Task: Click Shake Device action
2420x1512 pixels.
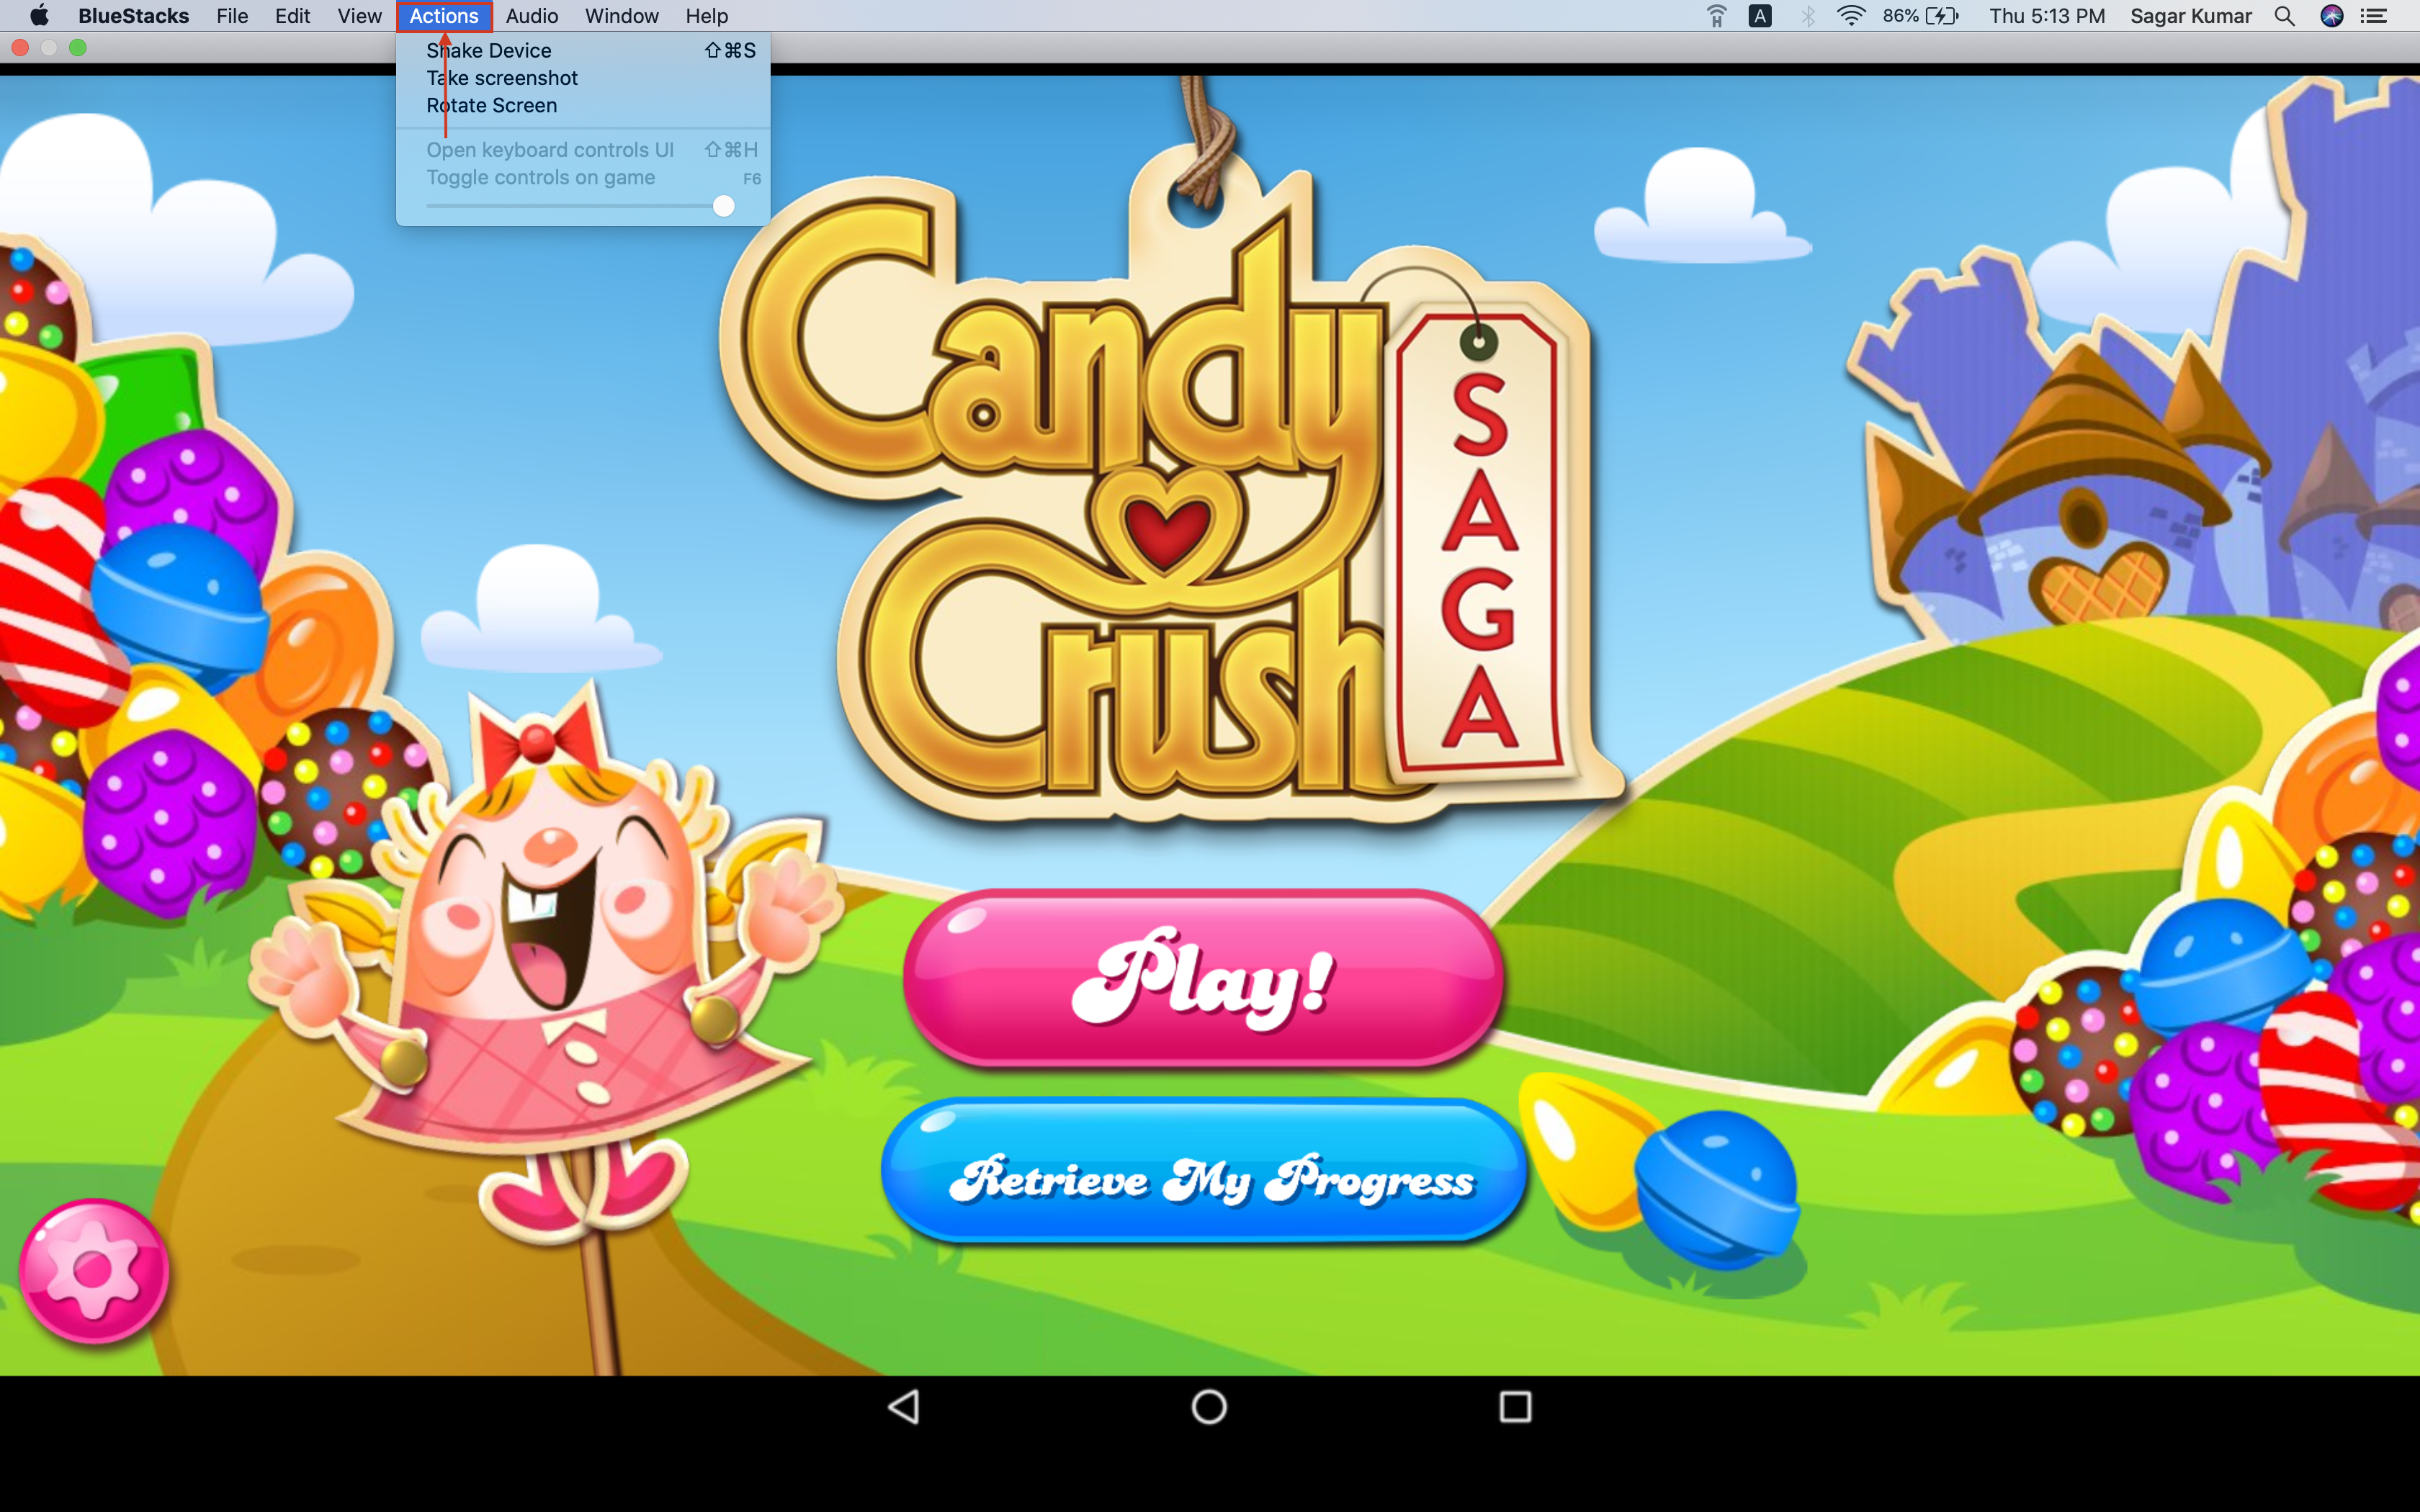Action: click(488, 49)
